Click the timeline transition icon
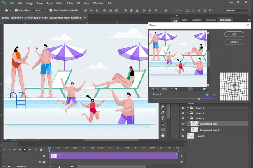Viewport: 253px width, 168px height. (41, 149)
